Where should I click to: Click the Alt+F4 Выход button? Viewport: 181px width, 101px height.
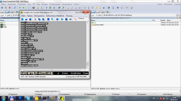pyautogui.click(x=168, y=94)
